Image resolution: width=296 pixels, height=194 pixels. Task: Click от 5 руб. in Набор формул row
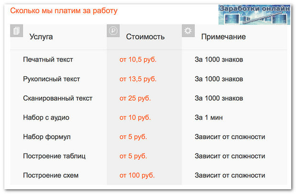pyautogui.click(x=133, y=137)
